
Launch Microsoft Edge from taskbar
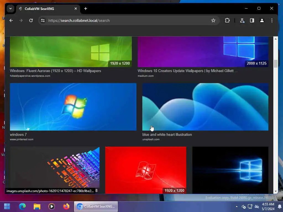(x=22, y=206)
